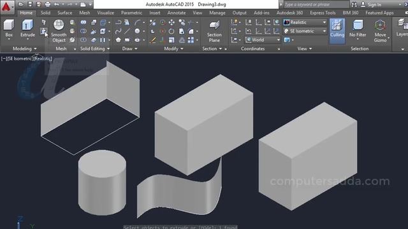Open the AutoCAD application menu button
Screen dimensions: 408x229
click(7, 7)
